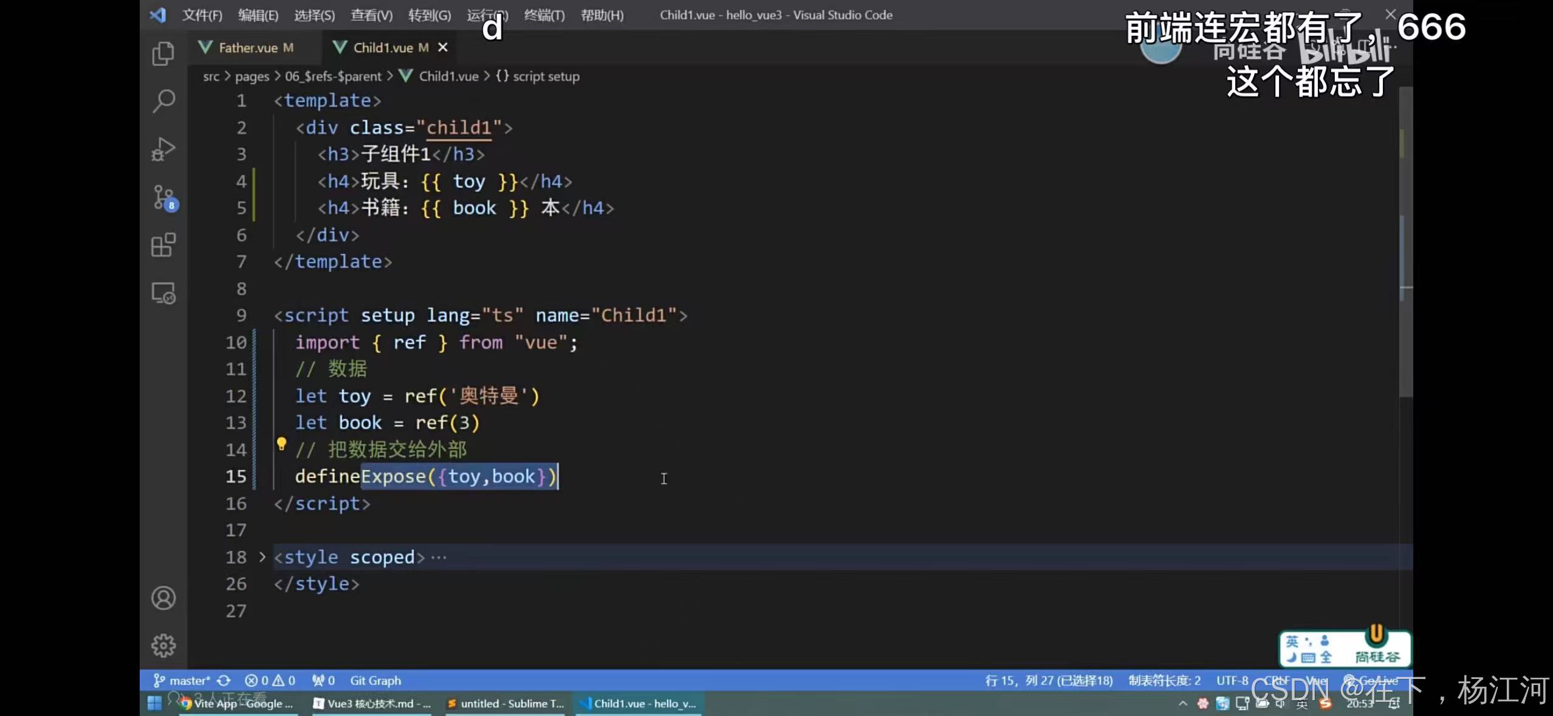Click the lightbulb code action icon
Screen dimensions: 1553x716
pyautogui.click(x=281, y=444)
